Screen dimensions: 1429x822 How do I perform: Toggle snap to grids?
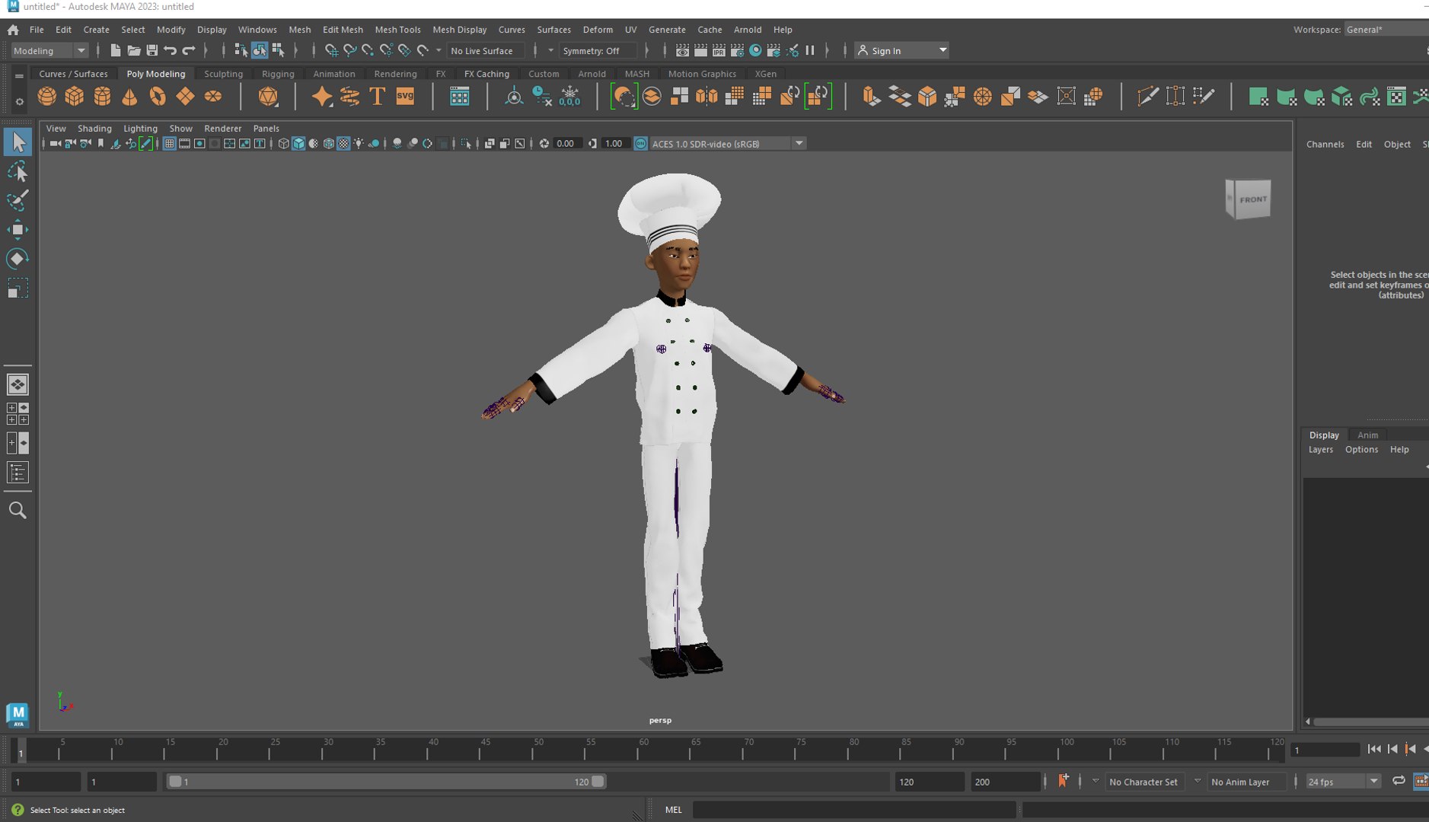(331, 50)
